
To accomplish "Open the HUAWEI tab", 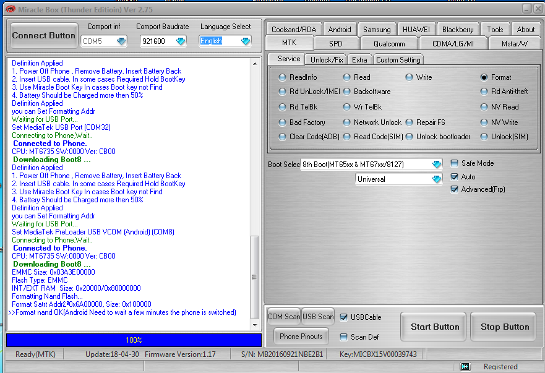I will 416,29.
